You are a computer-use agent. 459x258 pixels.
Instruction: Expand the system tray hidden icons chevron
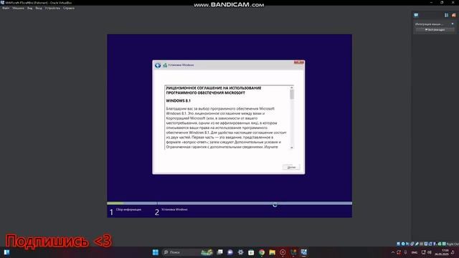[x=393, y=252]
